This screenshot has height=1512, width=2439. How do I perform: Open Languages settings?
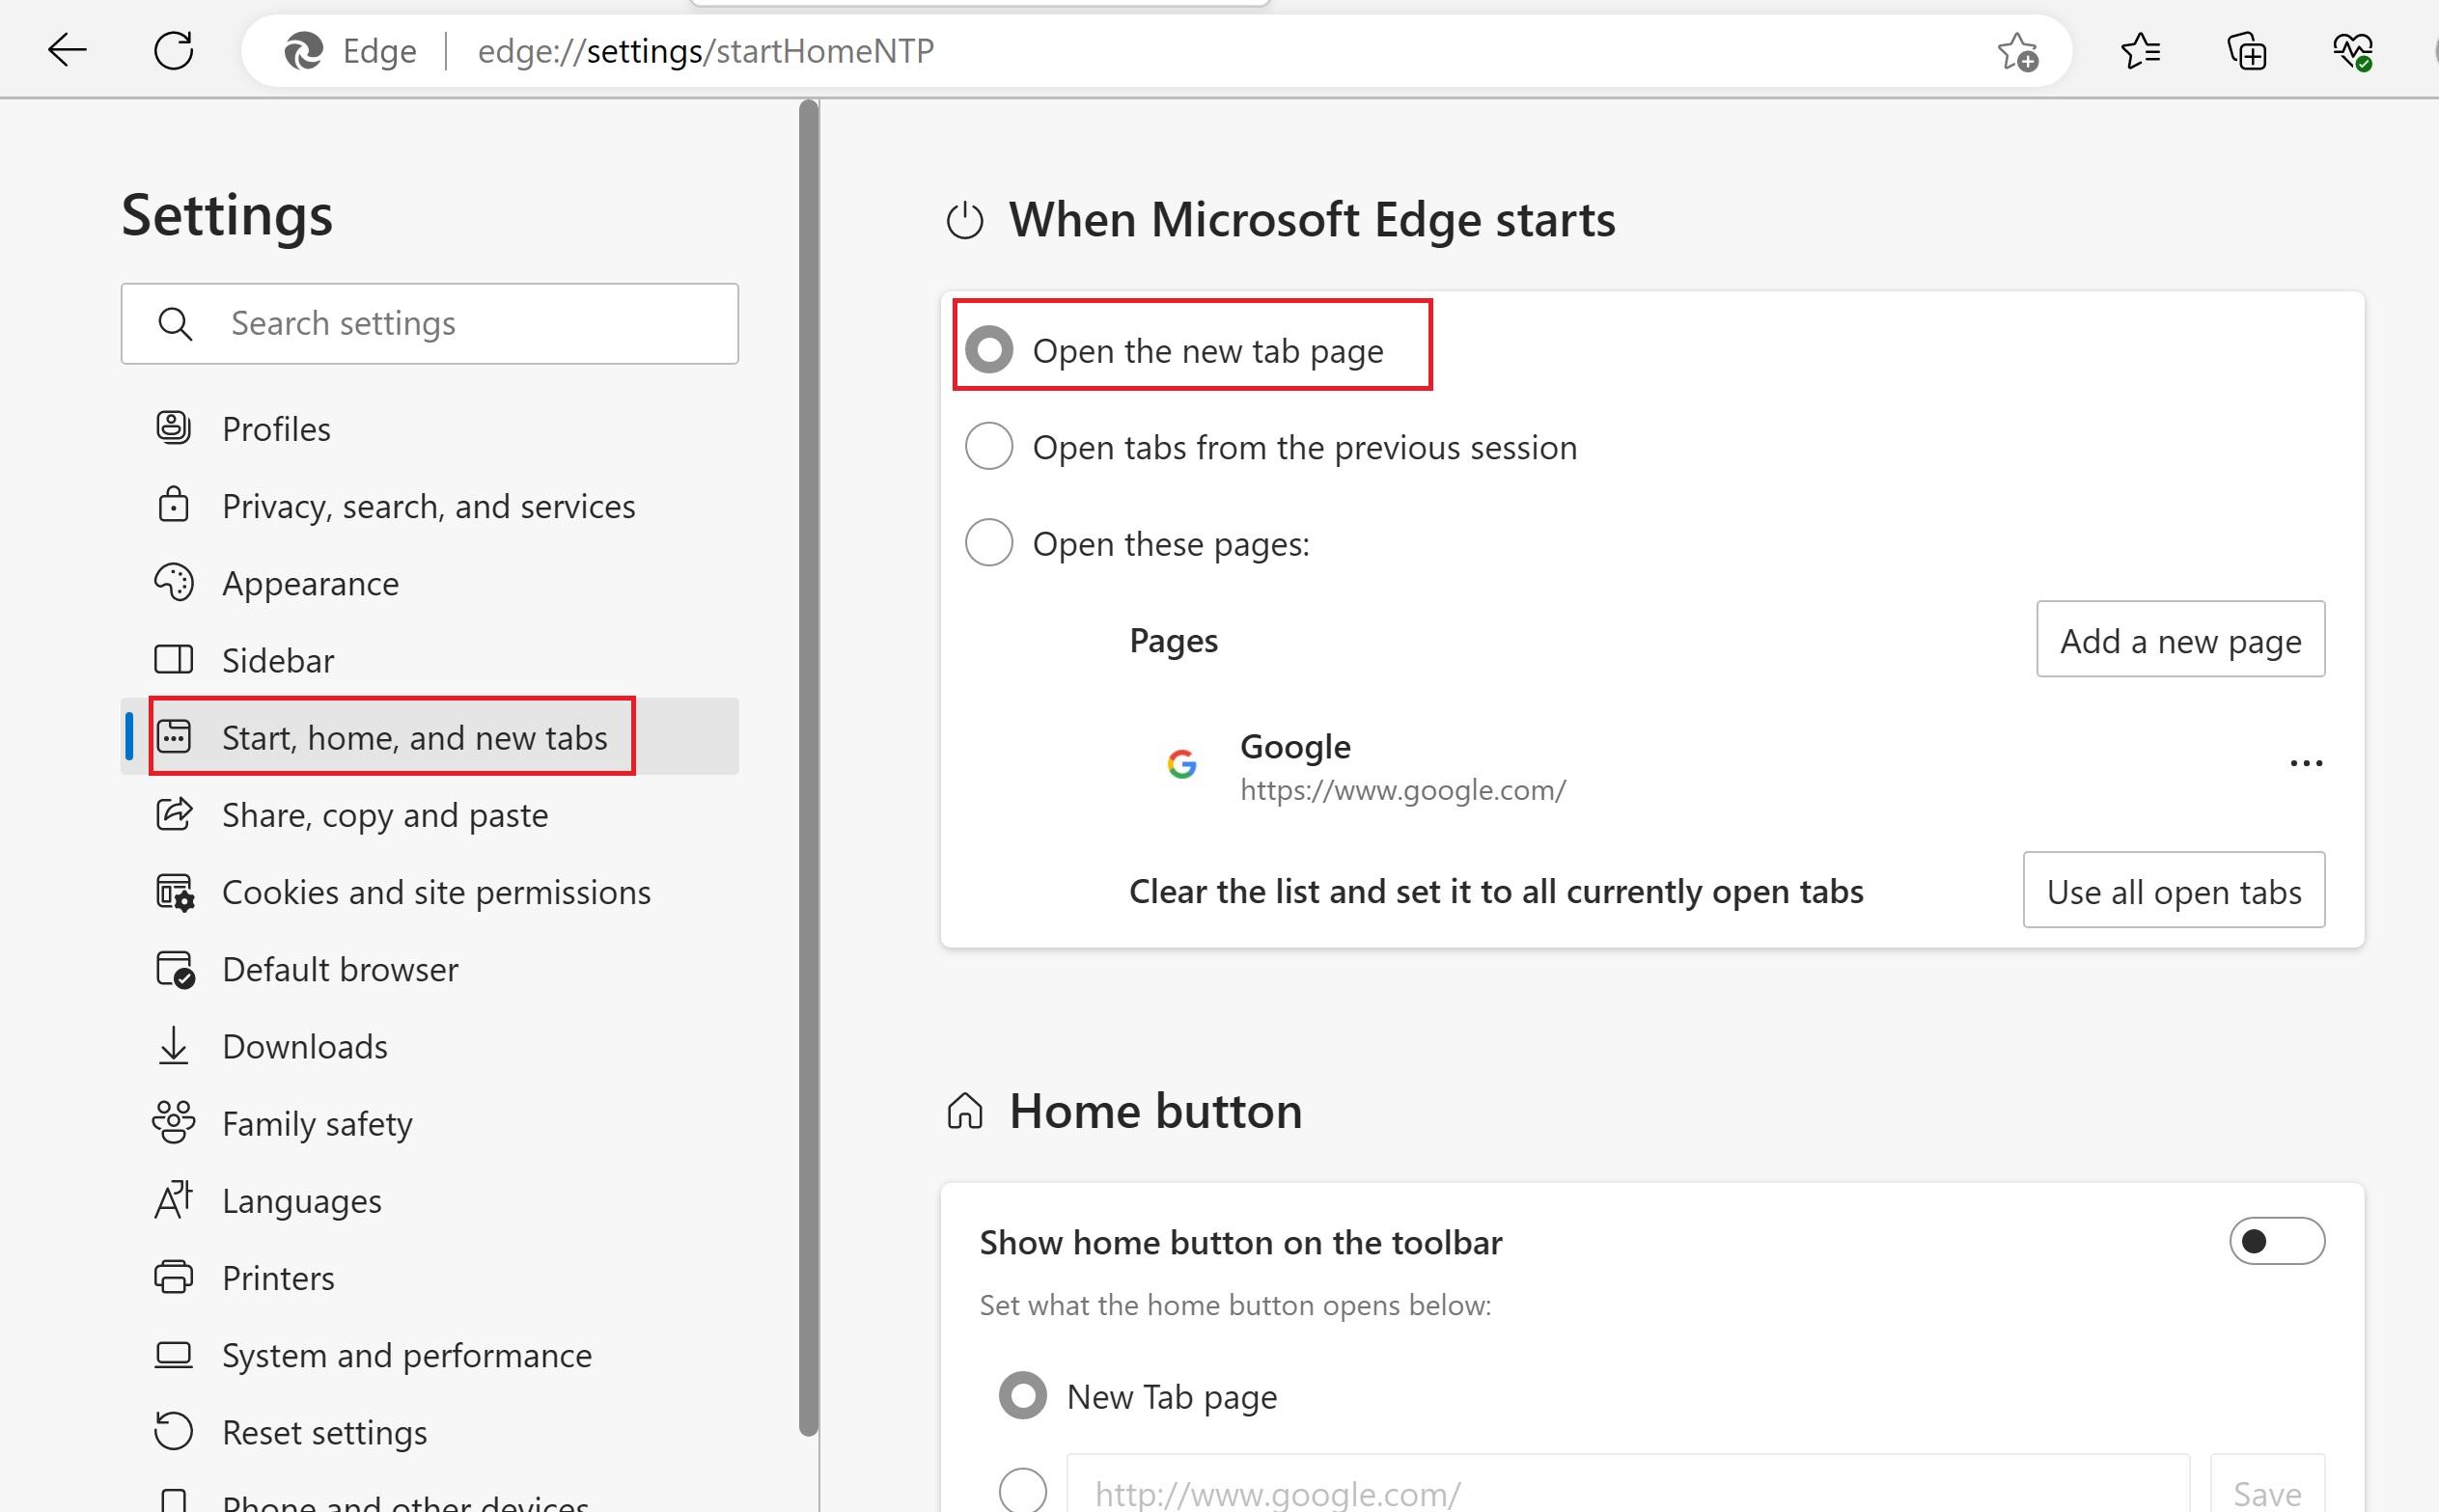(430, 1200)
